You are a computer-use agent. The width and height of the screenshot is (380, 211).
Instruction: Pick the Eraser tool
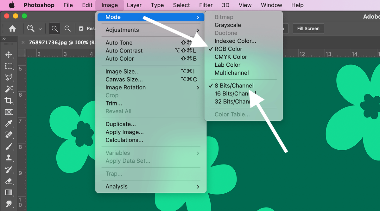pyautogui.click(x=9, y=181)
